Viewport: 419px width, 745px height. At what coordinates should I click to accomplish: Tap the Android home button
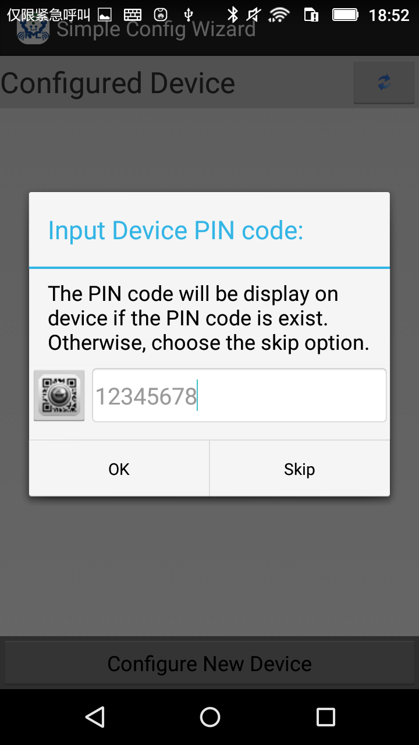pos(210,717)
